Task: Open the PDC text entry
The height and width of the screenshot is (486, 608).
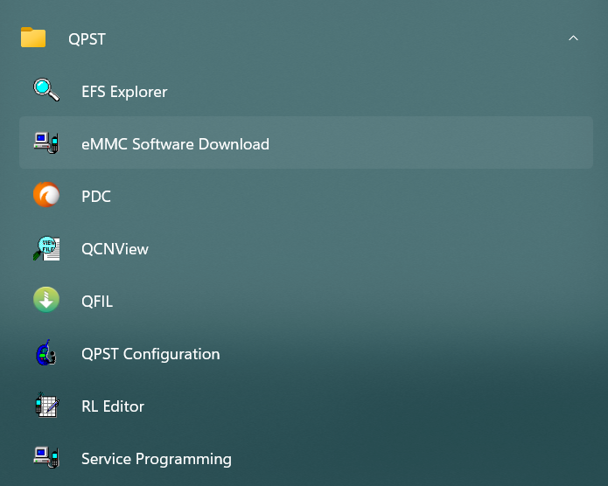Action: click(x=96, y=197)
